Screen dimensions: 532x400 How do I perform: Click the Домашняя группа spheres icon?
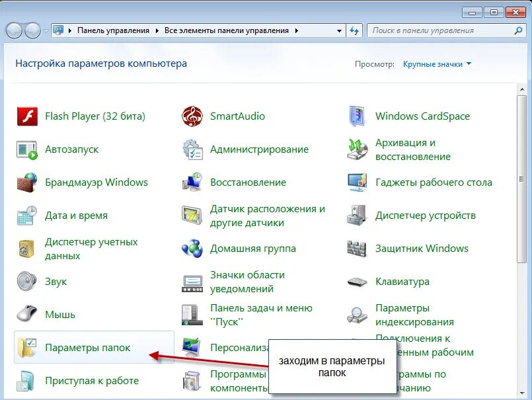tap(192, 249)
